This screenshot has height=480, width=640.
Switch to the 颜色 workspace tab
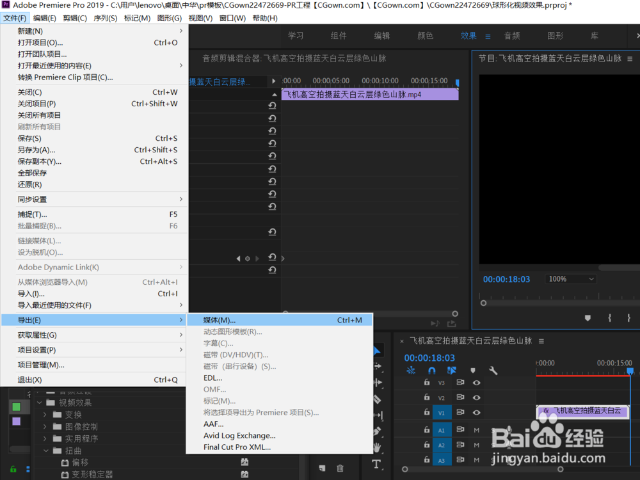(425, 36)
